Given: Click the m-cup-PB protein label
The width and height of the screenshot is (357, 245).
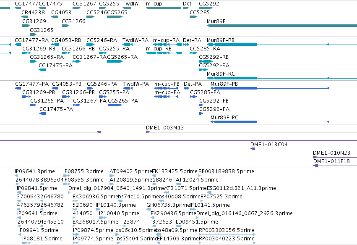Looking at the screenshot, I should coord(167,84).
